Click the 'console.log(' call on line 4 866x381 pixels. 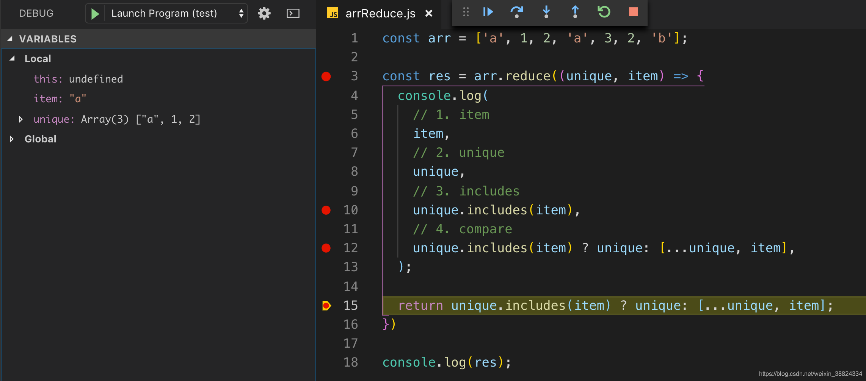pos(443,95)
